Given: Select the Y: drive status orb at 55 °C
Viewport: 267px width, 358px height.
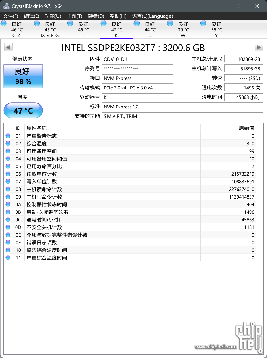Looking at the screenshot, I should click(x=203, y=23).
